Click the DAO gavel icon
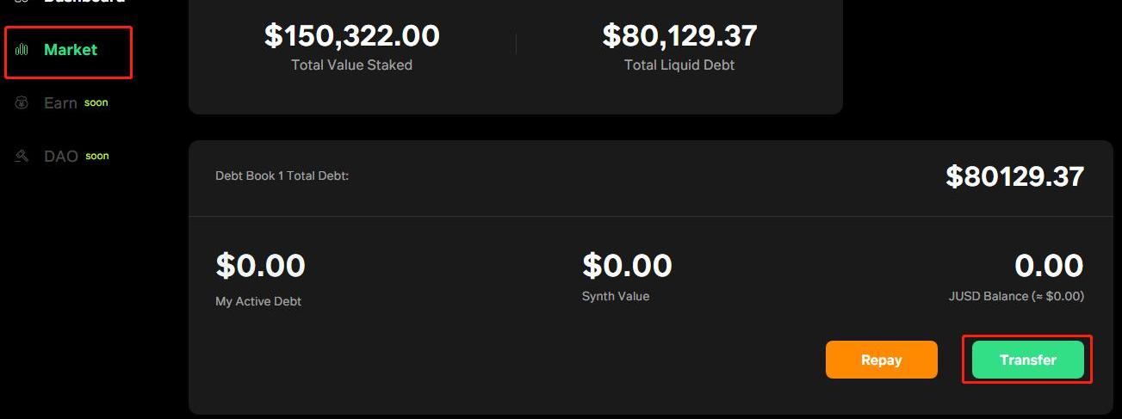 pyautogui.click(x=22, y=157)
